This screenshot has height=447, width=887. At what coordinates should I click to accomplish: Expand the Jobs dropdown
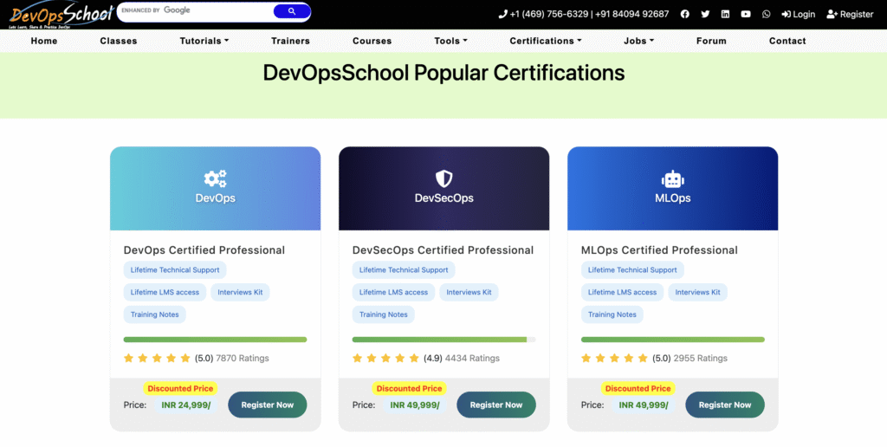[x=638, y=41]
